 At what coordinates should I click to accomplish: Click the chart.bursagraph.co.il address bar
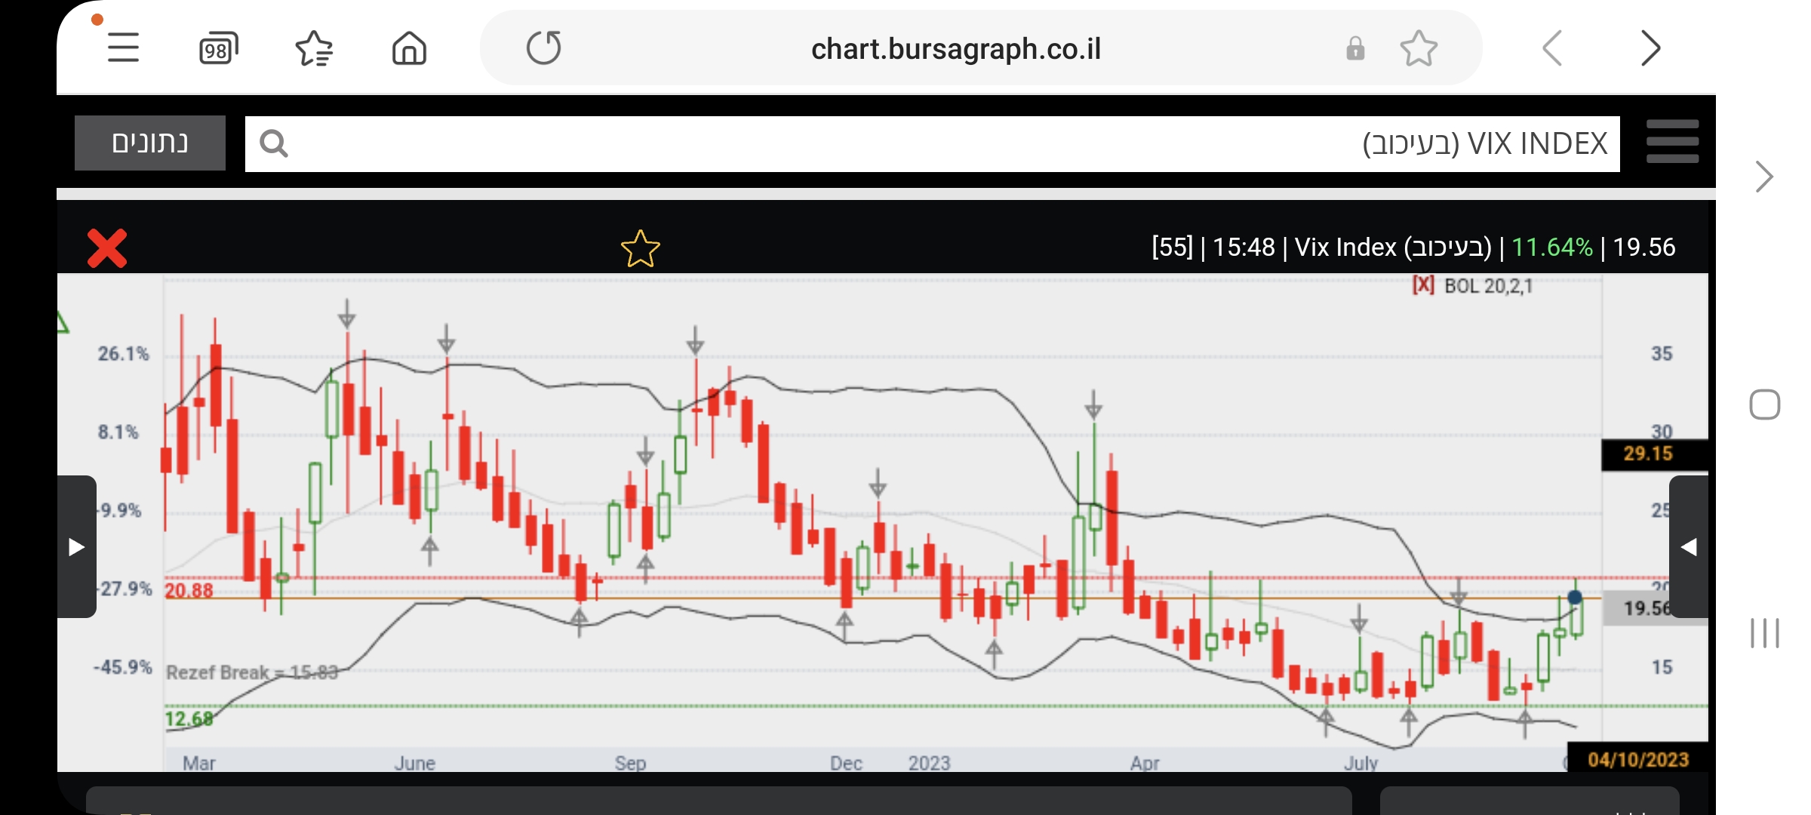click(x=955, y=49)
